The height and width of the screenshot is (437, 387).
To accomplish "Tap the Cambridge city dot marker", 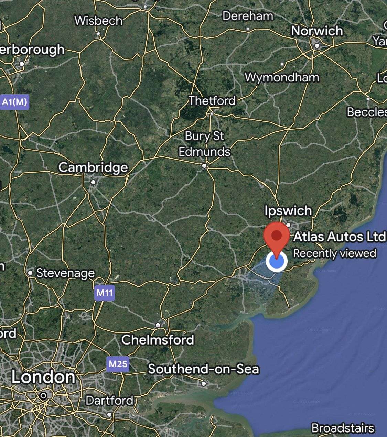I will pyautogui.click(x=93, y=182).
